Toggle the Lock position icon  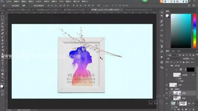coord(177,62)
